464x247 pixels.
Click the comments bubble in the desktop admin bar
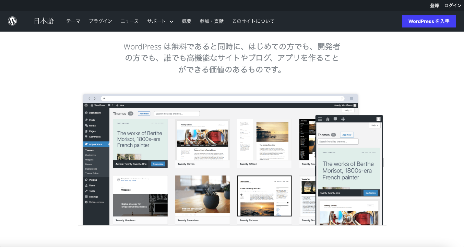109,105
